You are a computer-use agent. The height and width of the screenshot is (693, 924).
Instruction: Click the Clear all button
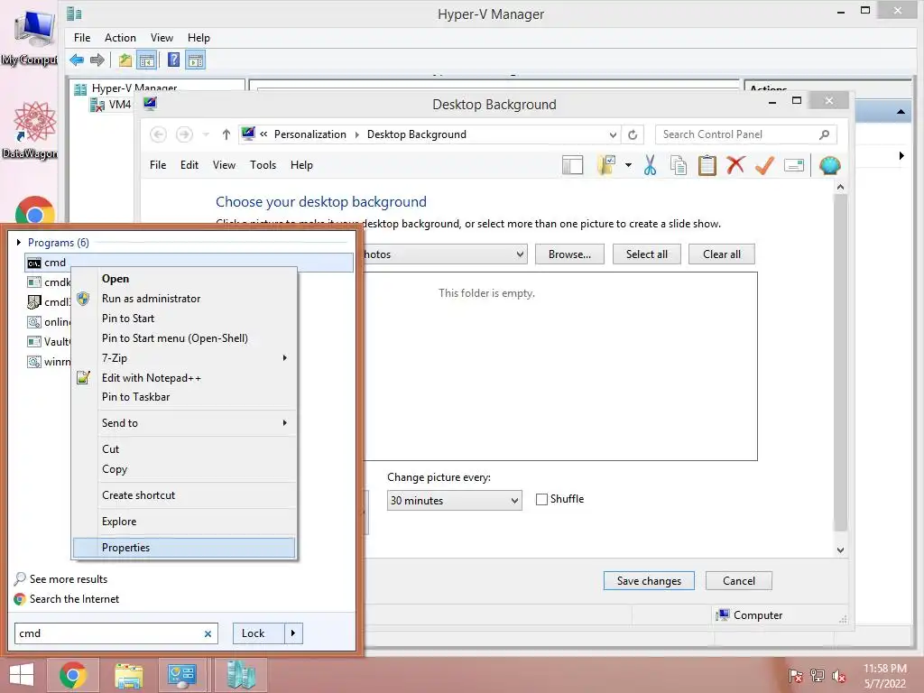[721, 254]
